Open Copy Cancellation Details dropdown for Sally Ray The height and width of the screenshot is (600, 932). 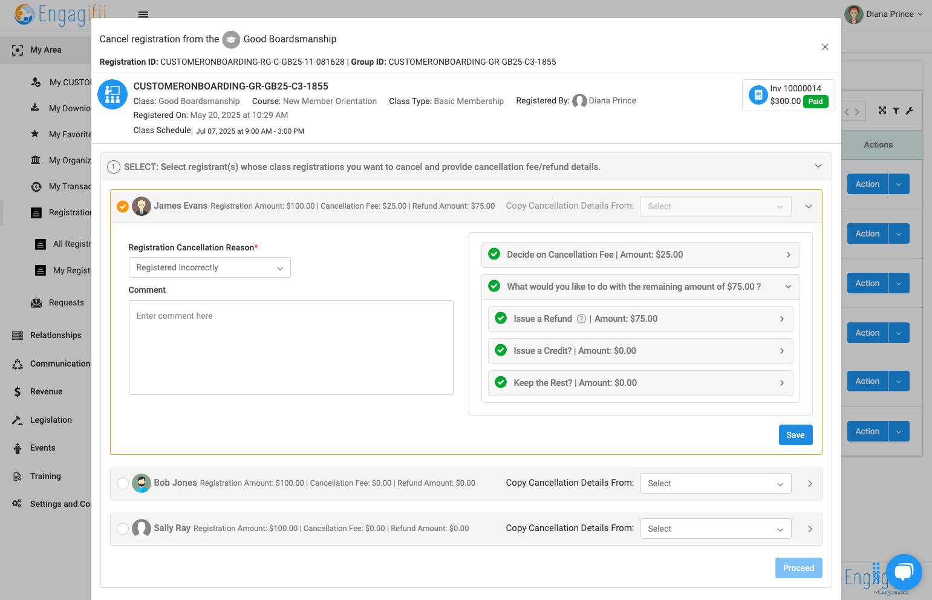coord(715,529)
